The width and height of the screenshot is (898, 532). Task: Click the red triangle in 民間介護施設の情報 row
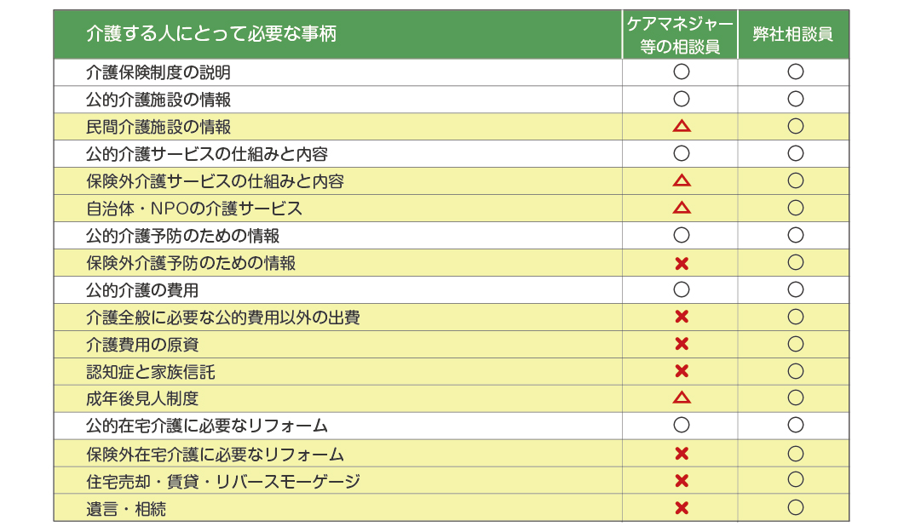point(681,126)
